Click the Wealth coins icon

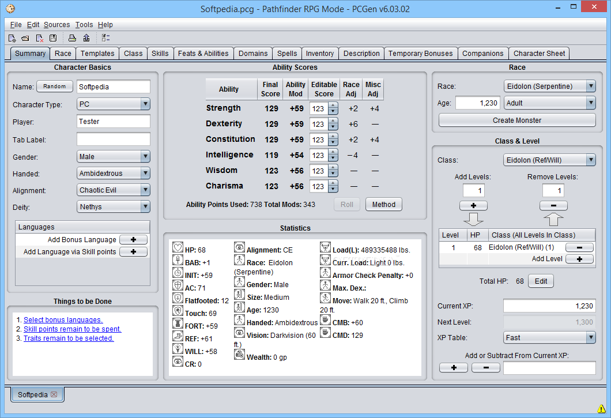point(239,355)
